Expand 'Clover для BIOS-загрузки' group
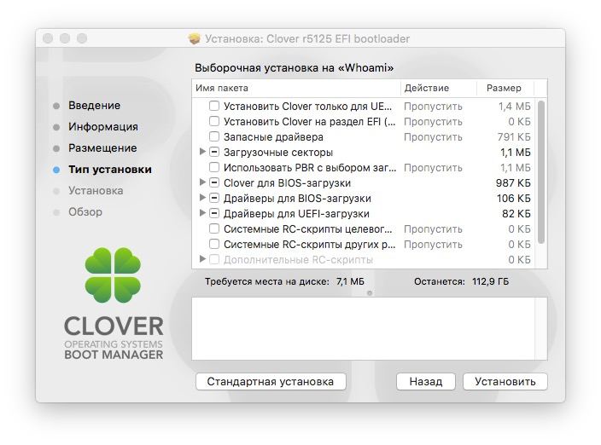The width and height of the screenshot is (601, 445). [203, 182]
